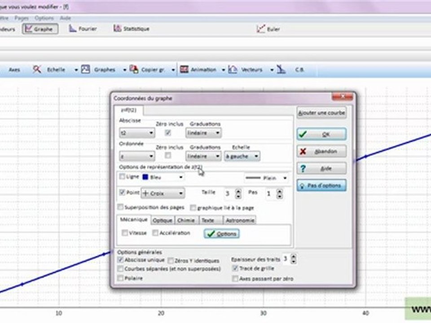Image resolution: width=431 pixels, height=323 pixels.
Task: Click the Echelle magnifier icon
Action: [x=37, y=69]
